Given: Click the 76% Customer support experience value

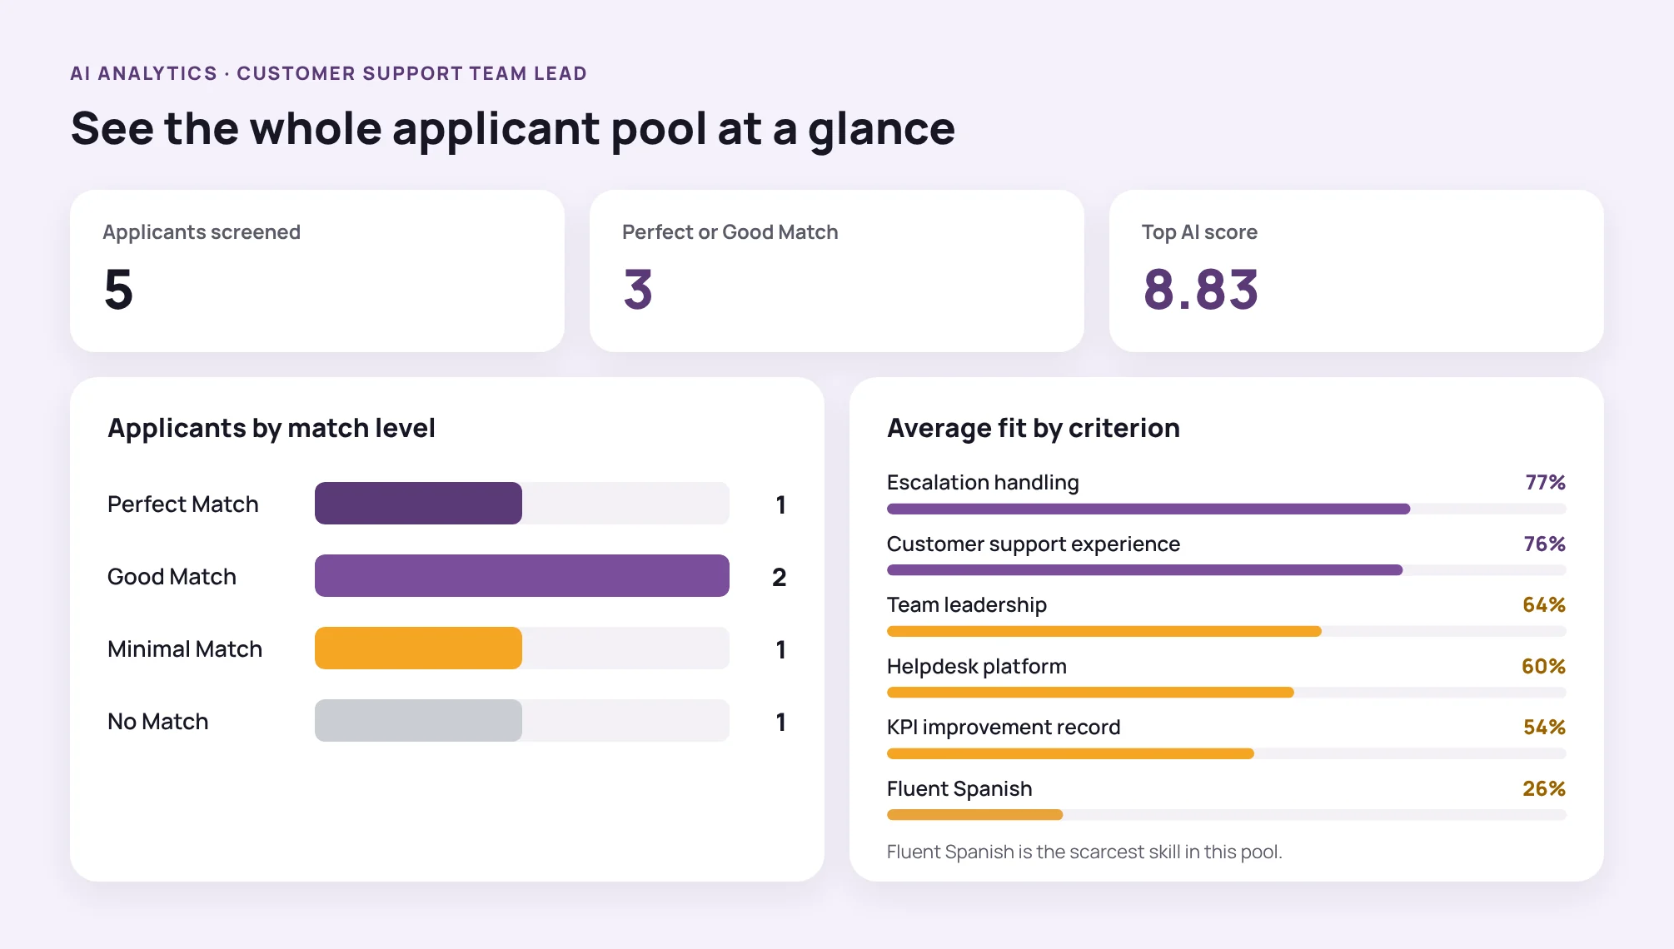Looking at the screenshot, I should pos(1544,544).
